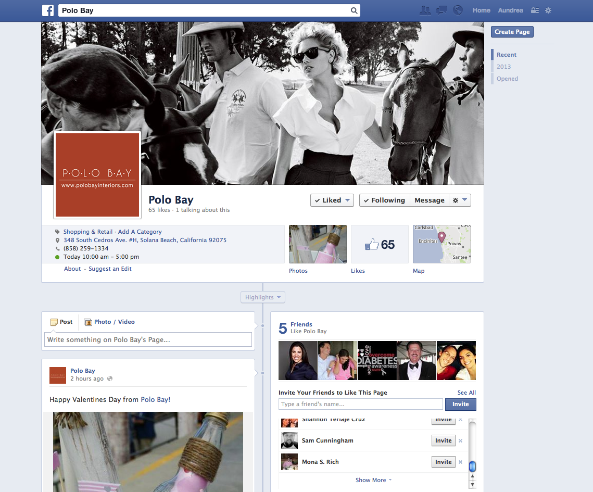593x492 pixels.
Task: Click Polo Bay link in Valentines post
Action: click(x=154, y=400)
